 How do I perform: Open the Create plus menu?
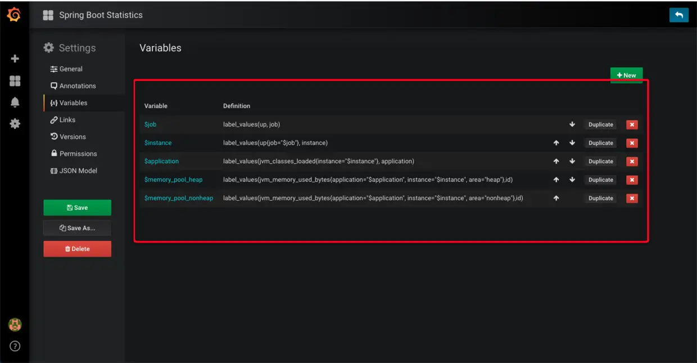pyautogui.click(x=15, y=59)
